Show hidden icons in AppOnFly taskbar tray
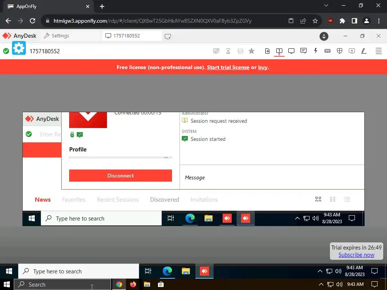The image size is (387, 290). click(320, 271)
